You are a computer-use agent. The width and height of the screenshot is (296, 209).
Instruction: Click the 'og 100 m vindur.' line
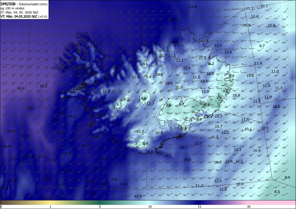click(x=13, y=8)
